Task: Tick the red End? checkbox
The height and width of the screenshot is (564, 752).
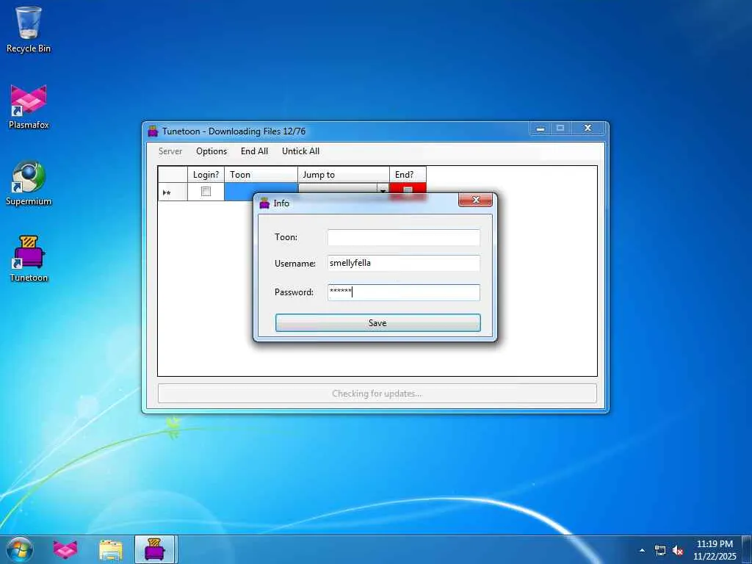Action: (408, 190)
